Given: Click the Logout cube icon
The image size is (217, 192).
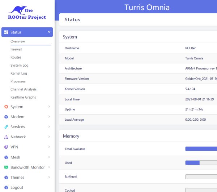Looking at the screenshot, I should click(6, 187).
